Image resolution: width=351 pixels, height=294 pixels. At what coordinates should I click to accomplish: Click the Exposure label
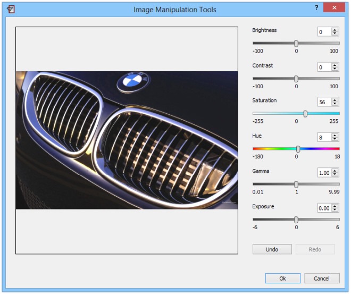pos(263,206)
